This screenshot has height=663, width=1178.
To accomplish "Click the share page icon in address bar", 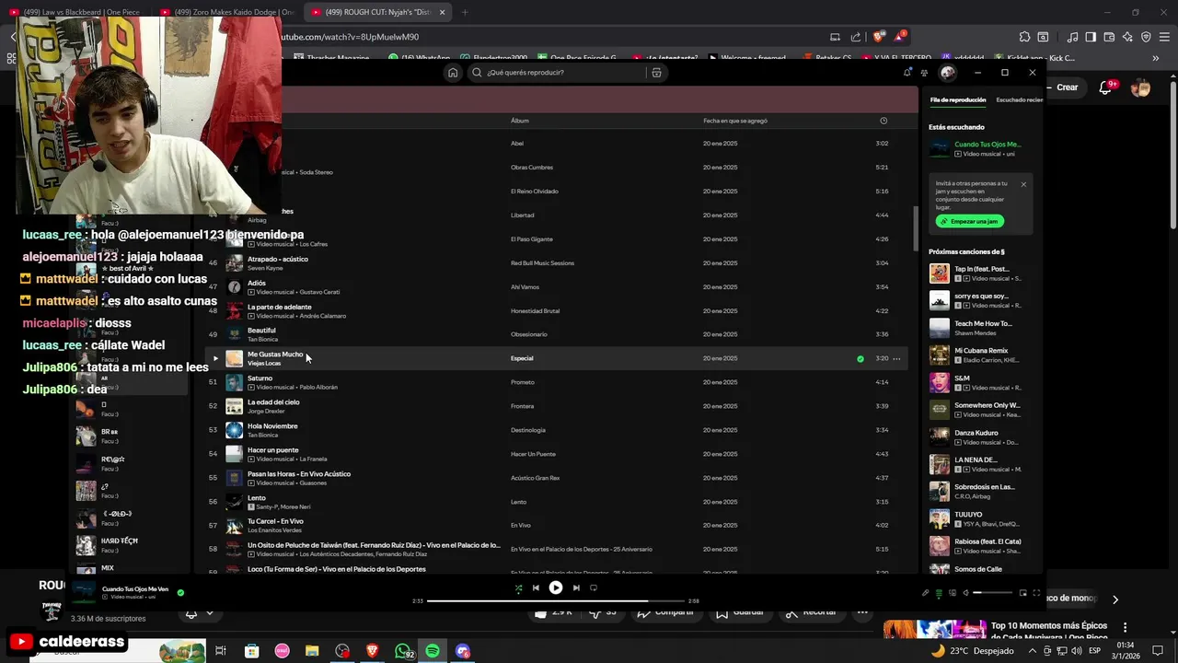I will coord(856,37).
